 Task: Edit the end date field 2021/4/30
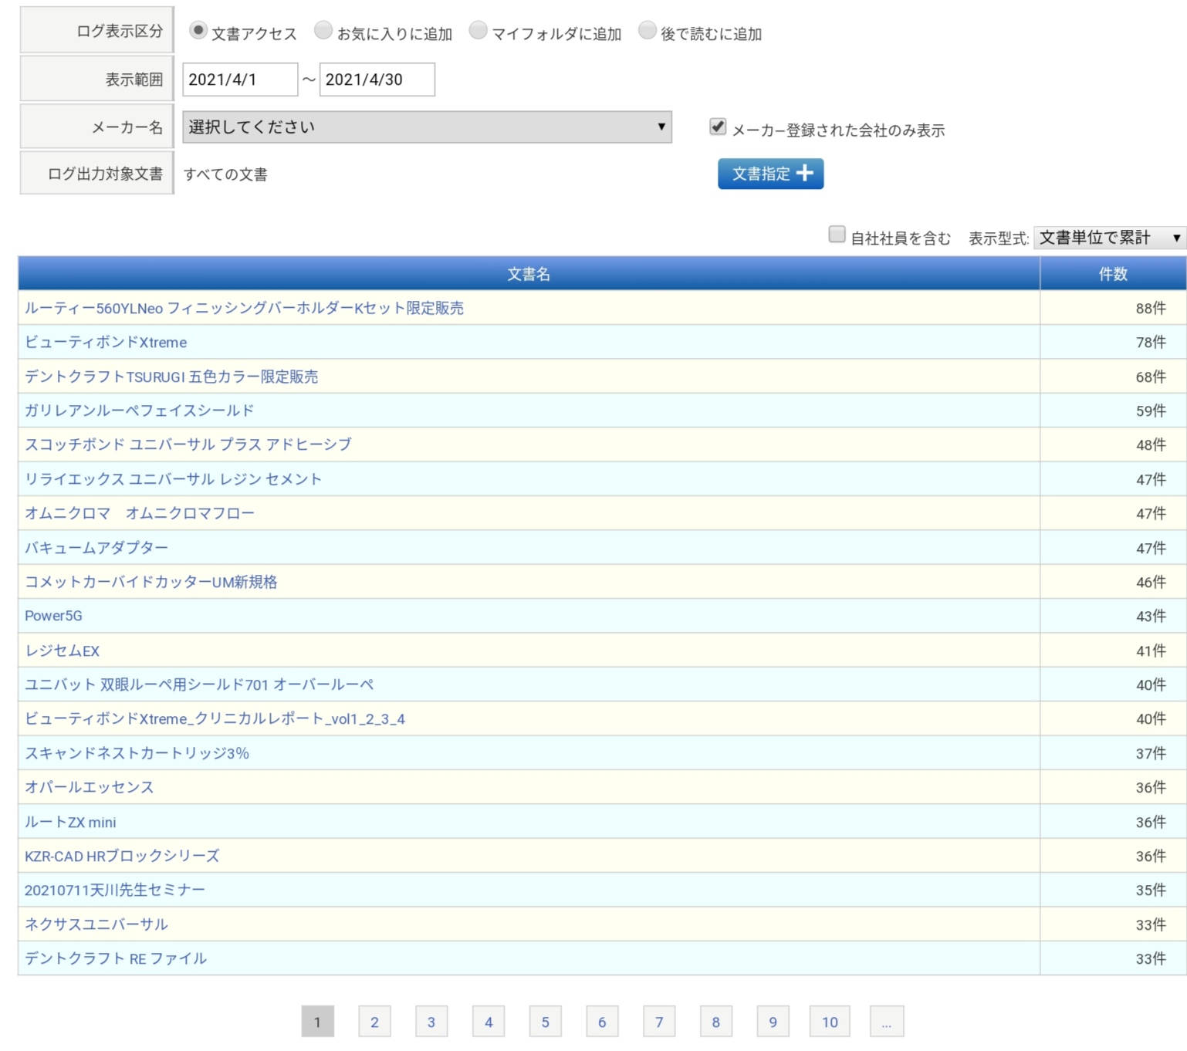pyautogui.click(x=377, y=79)
